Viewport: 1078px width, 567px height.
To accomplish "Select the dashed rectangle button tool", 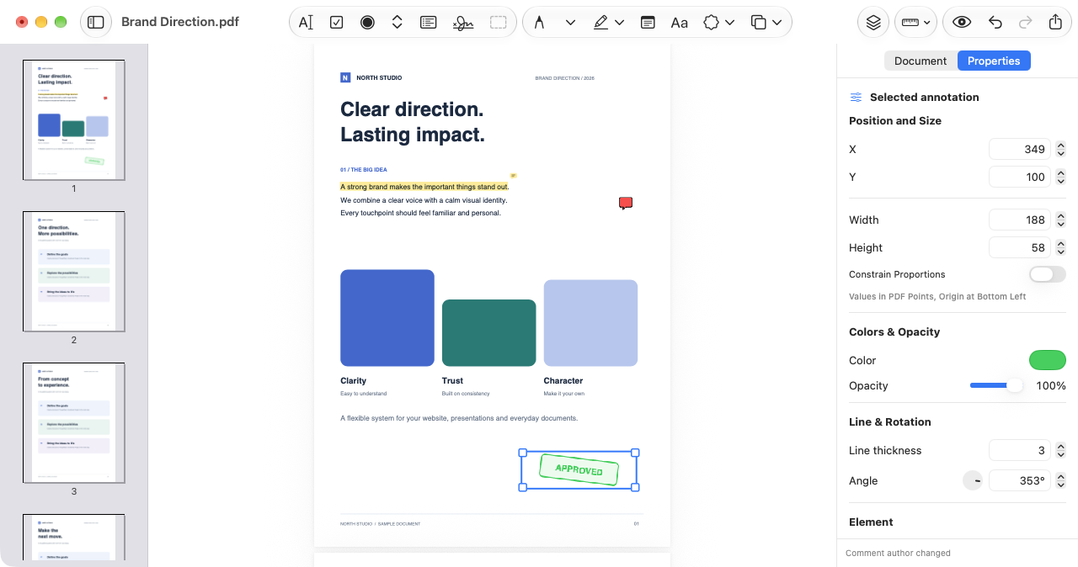I will (499, 23).
